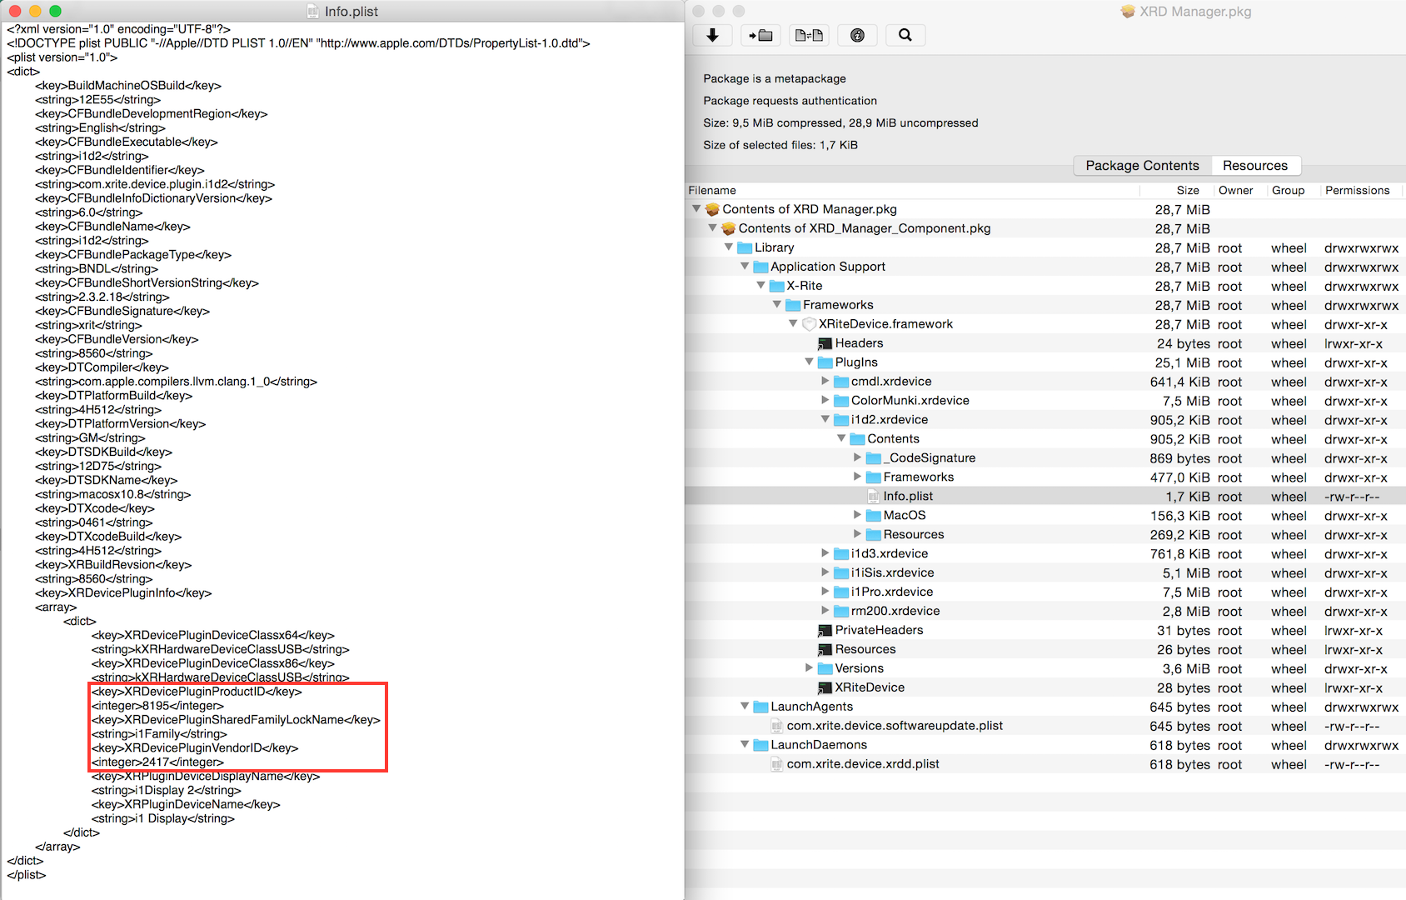1406x900 pixels.
Task: Click the 2.3.2.18 version string line
Action: [x=102, y=297]
